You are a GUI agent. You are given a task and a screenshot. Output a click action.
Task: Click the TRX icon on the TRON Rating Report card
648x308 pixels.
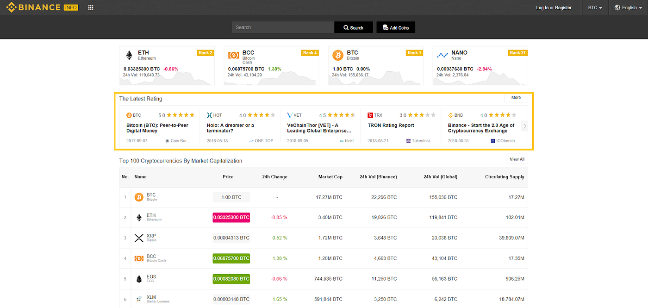pos(370,115)
